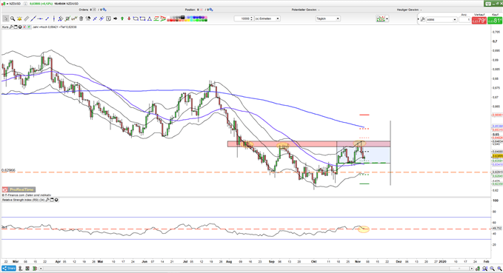Open order panel wrench settings
This screenshot has height=273, width=503.
coord(423,19)
